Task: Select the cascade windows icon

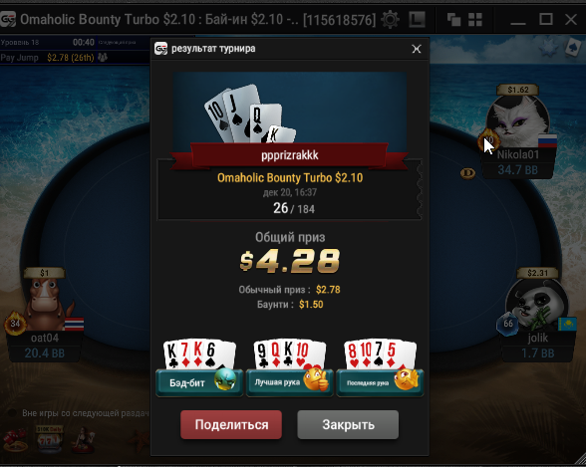Action: click(x=453, y=19)
